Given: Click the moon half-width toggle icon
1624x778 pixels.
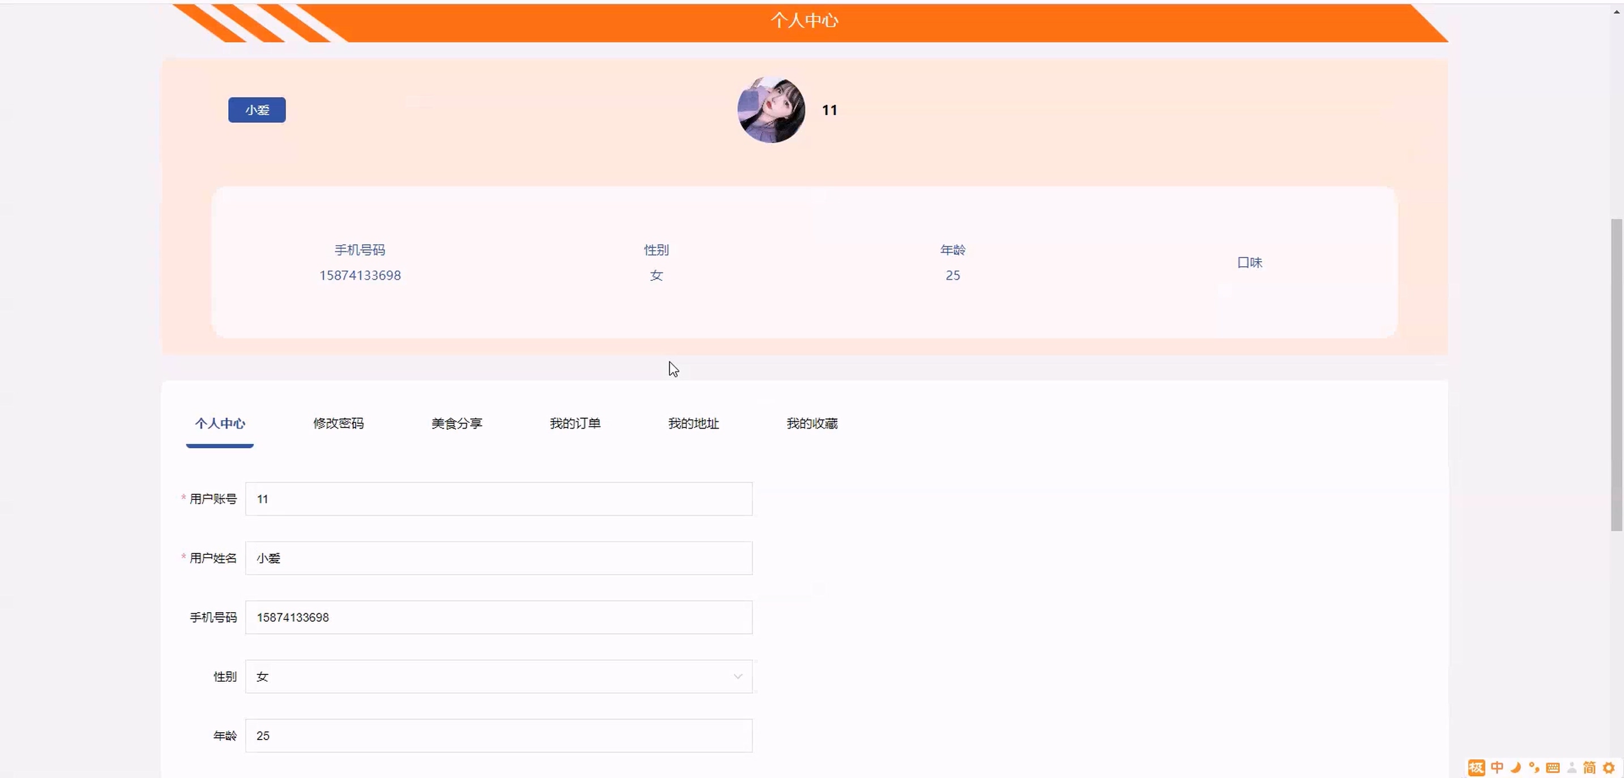Looking at the screenshot, I should click(1516, 767).
